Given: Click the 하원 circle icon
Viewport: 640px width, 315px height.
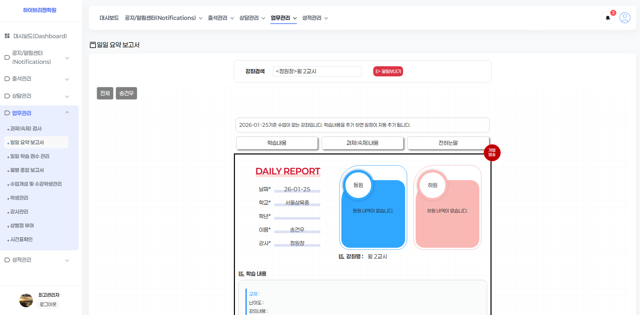Looking at the screenshot, I should pos(433,185).
